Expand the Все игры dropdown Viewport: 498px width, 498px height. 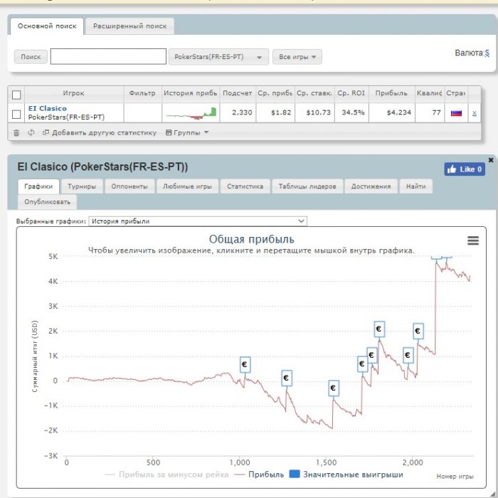click(x=297, y=57)
